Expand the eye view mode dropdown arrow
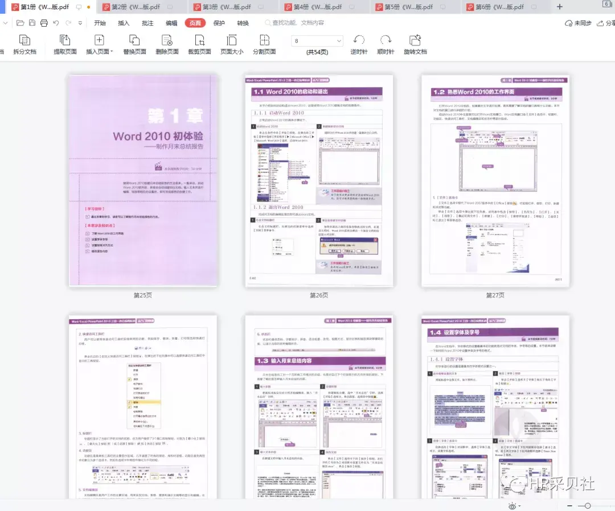 (x=520, y=506)
